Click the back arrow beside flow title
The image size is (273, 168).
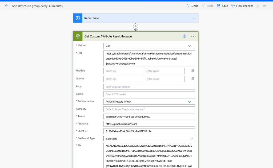(7, 6)
